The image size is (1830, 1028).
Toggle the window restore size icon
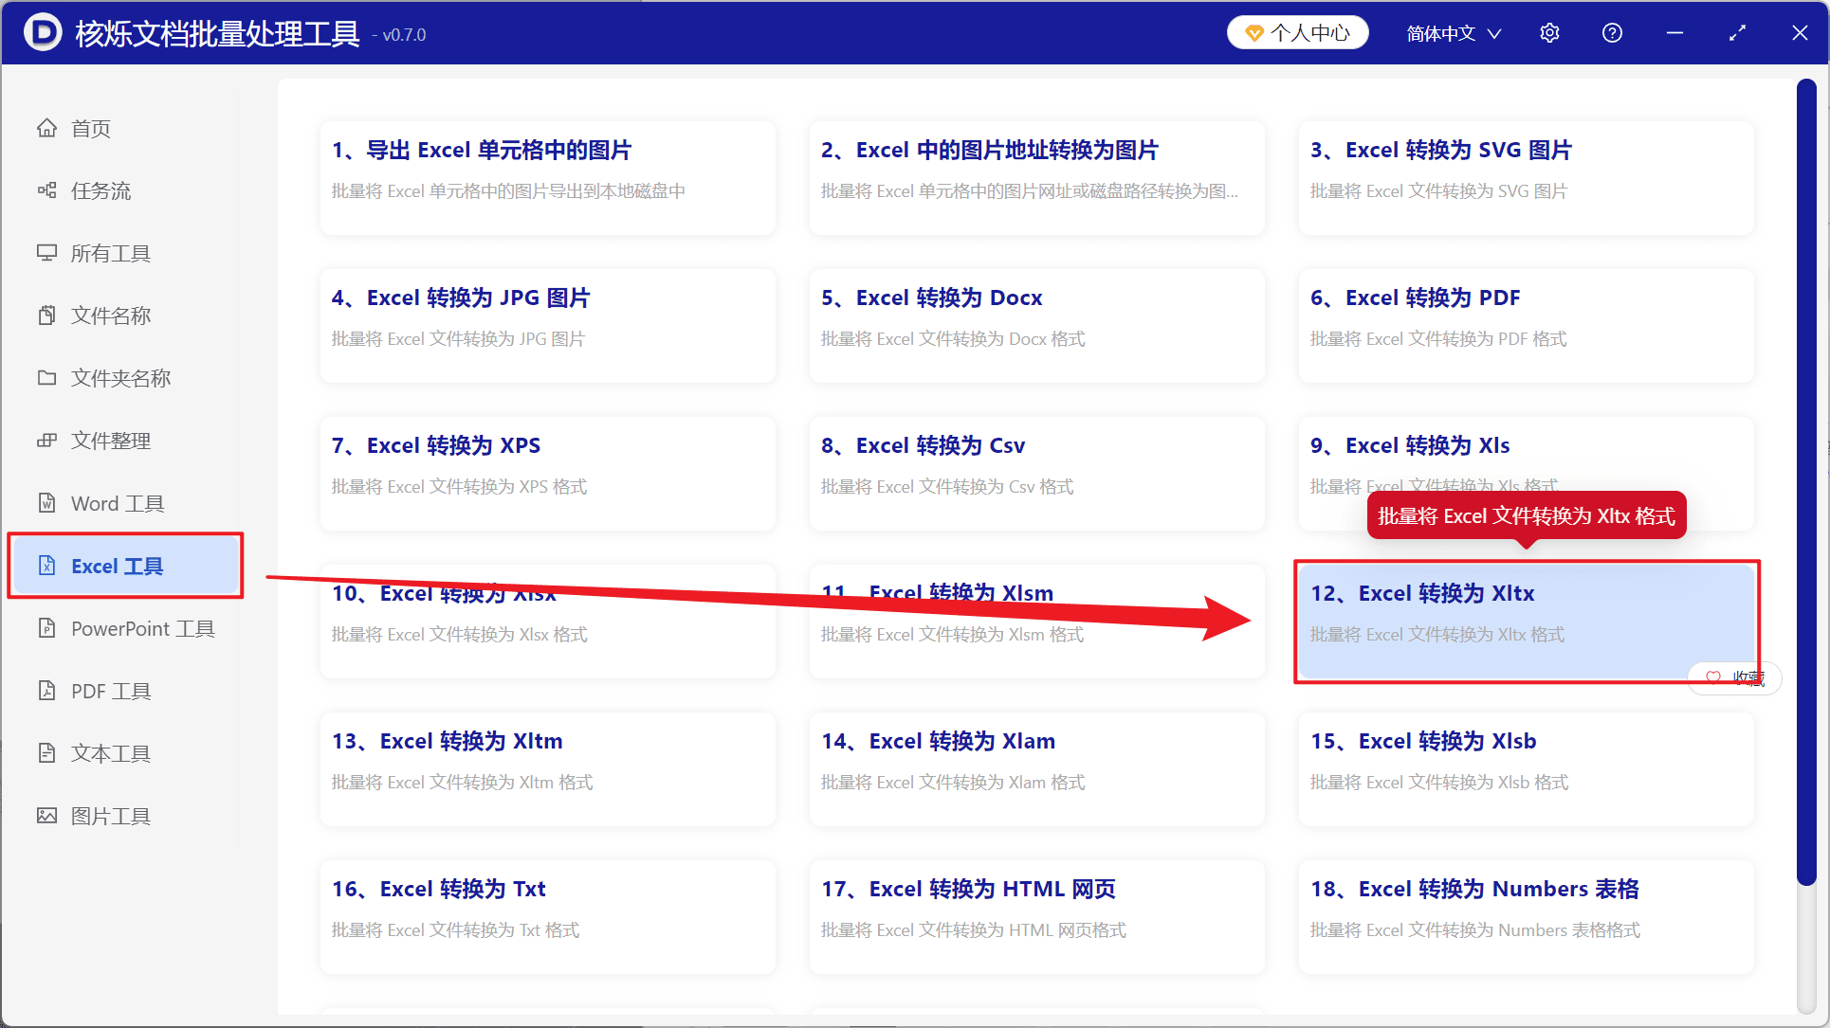click(1737, 33)
